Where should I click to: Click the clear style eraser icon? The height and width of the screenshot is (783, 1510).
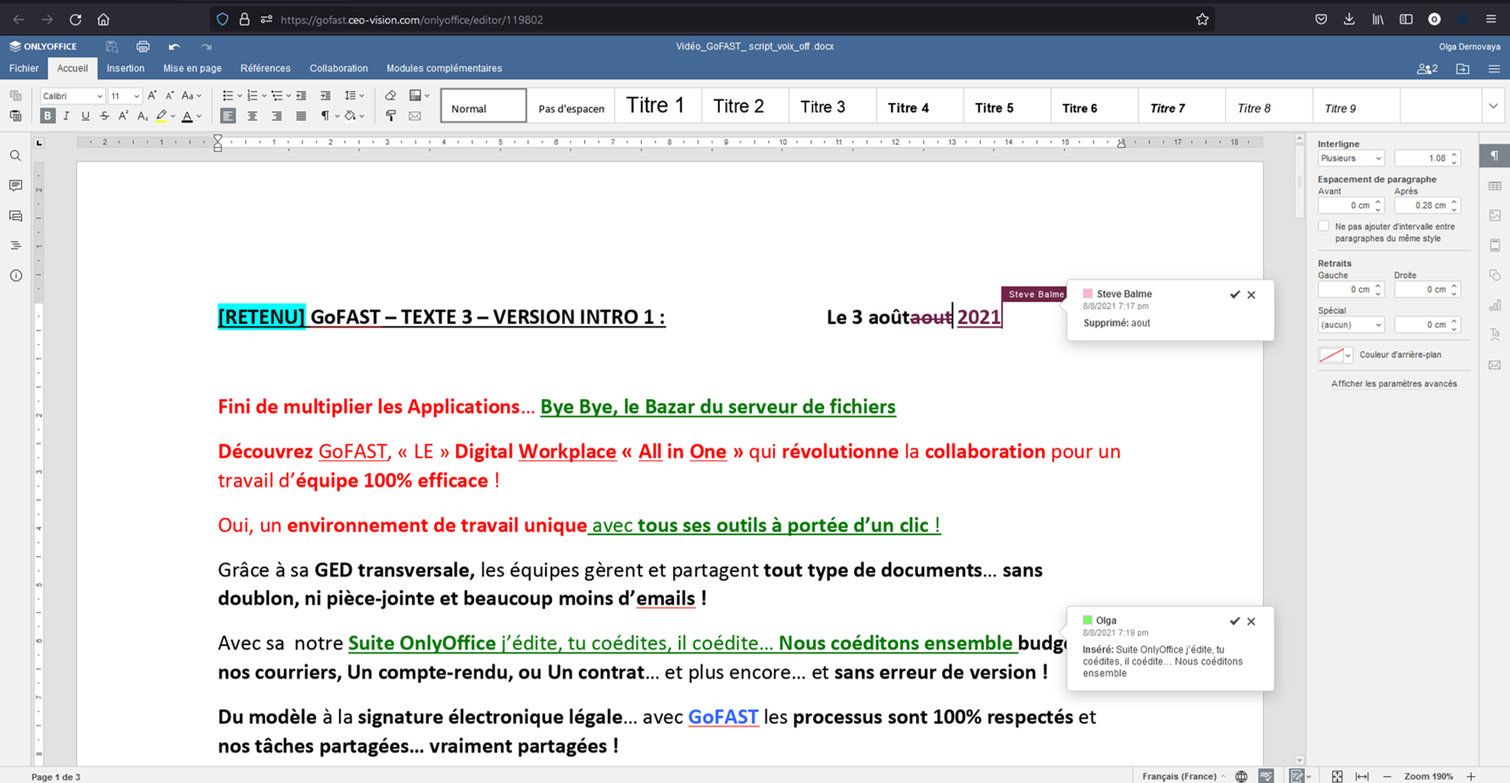(390, 95)
